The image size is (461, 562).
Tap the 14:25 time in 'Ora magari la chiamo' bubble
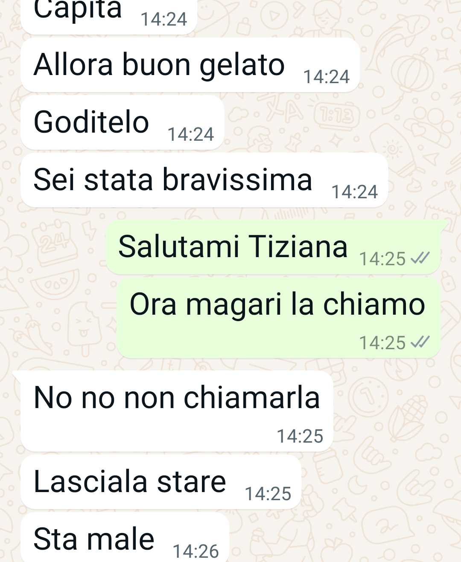click(x=382, y=343)
